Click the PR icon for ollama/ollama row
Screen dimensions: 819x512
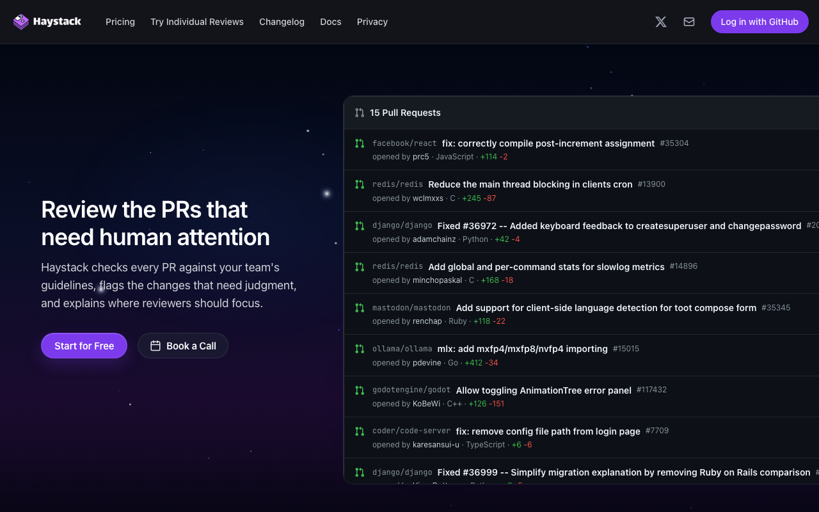360,349
